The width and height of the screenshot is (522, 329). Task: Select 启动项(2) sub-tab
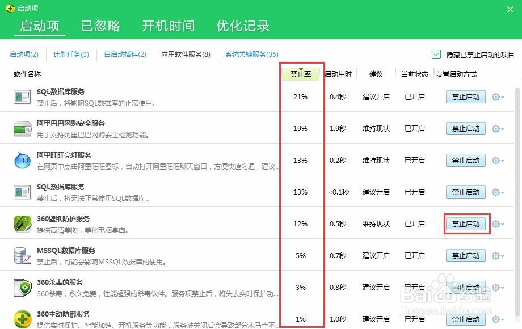(24, 54)
